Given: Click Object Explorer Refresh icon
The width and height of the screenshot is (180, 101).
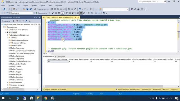Looking at the screenshot, I should [26, 21].
